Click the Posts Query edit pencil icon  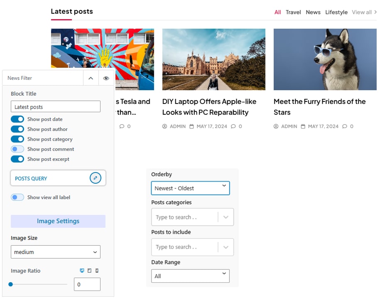[95, 178]
